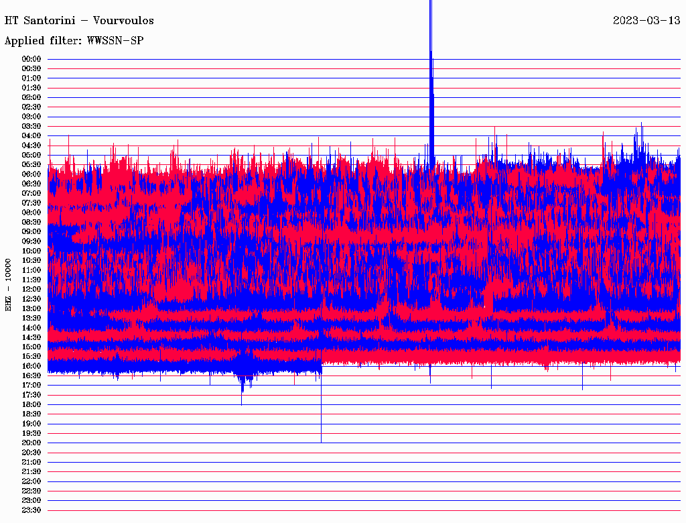
Task: Click the vertical EHZ – 10000 axis label
Action: (x=9, y=284)
